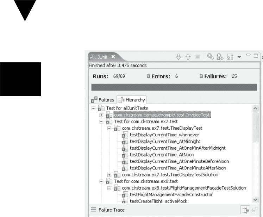
Task: Click failed-test icon beside testDisplayCurrentTime_AtMidnight
Action: pos(125,142)
